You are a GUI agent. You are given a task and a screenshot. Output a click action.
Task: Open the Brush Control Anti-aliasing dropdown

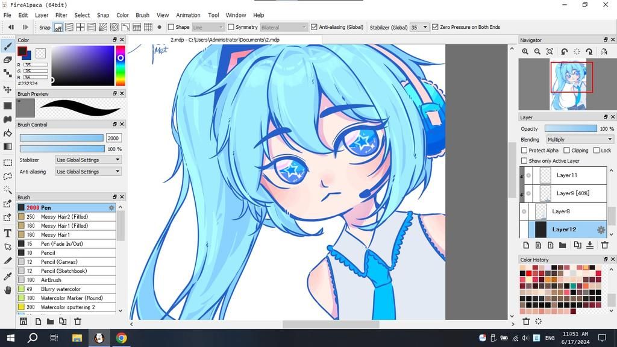(89, 172)
